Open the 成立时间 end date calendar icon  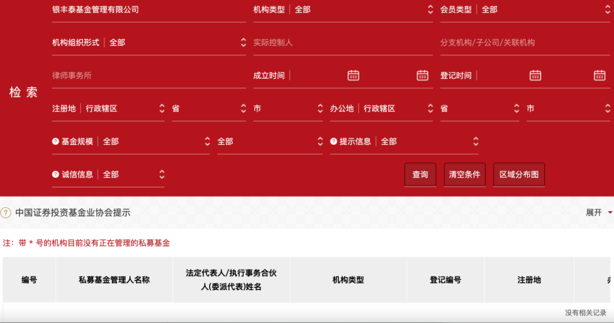tap(422, 75)
